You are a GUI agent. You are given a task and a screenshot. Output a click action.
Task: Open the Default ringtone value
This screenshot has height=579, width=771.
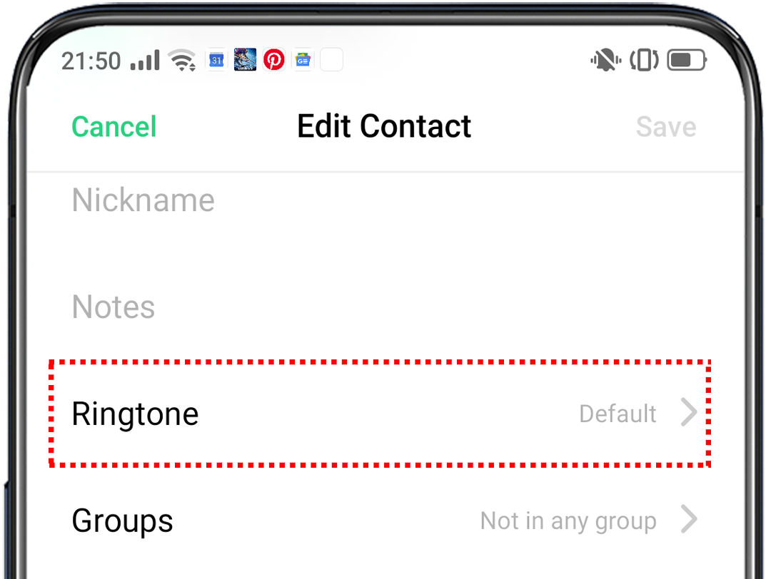pyautogui.click(x=618, y=414)
